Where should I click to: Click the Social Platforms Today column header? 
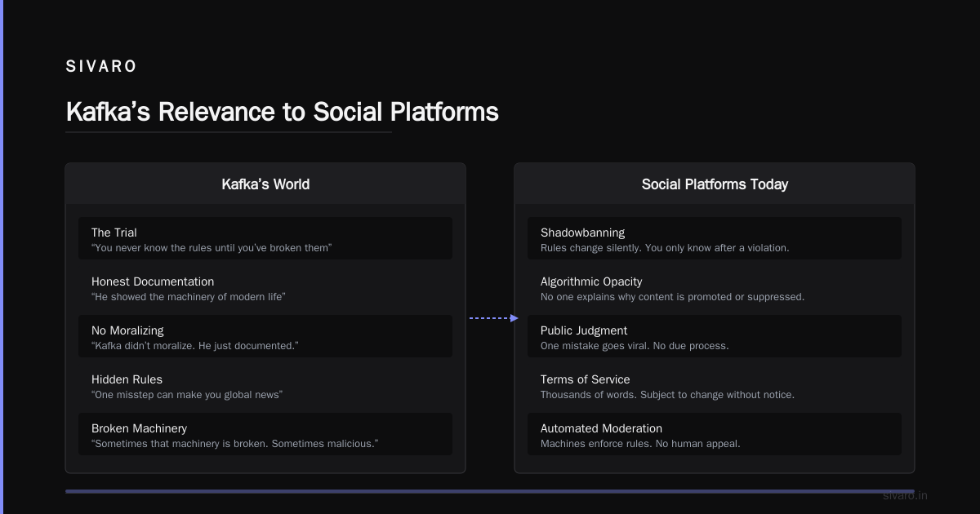pos(715,184)
